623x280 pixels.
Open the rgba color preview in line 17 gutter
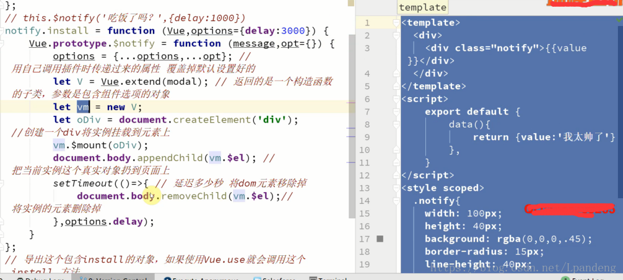(x=380, y=238)
